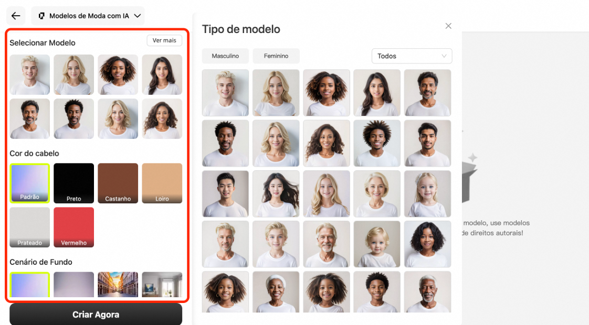
Task: Close the Tipo de modelo panel
Action: [x=448, y=26]
